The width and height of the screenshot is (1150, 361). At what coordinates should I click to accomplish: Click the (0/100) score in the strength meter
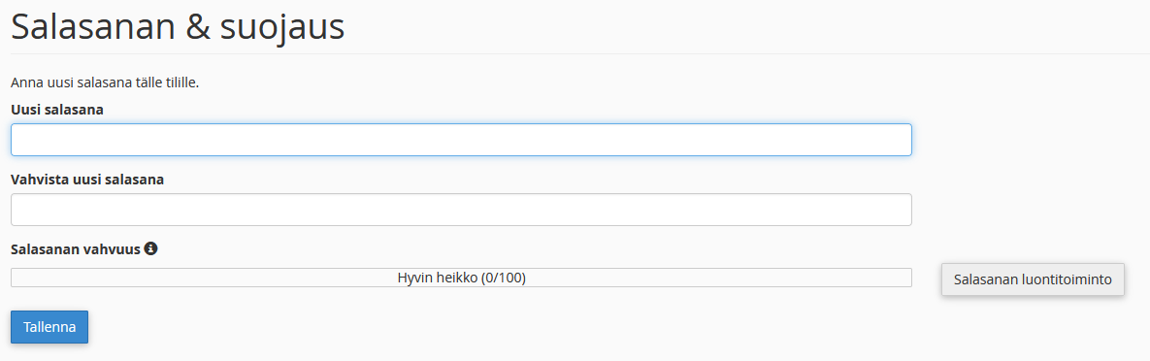503,279
